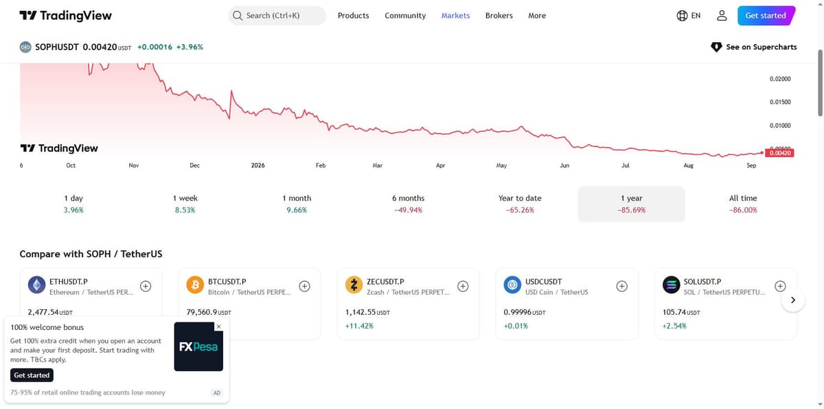Click the SOPHUSDT symbol icon
The width and height of the screenshot is (824, 409).
coord(25,47)
